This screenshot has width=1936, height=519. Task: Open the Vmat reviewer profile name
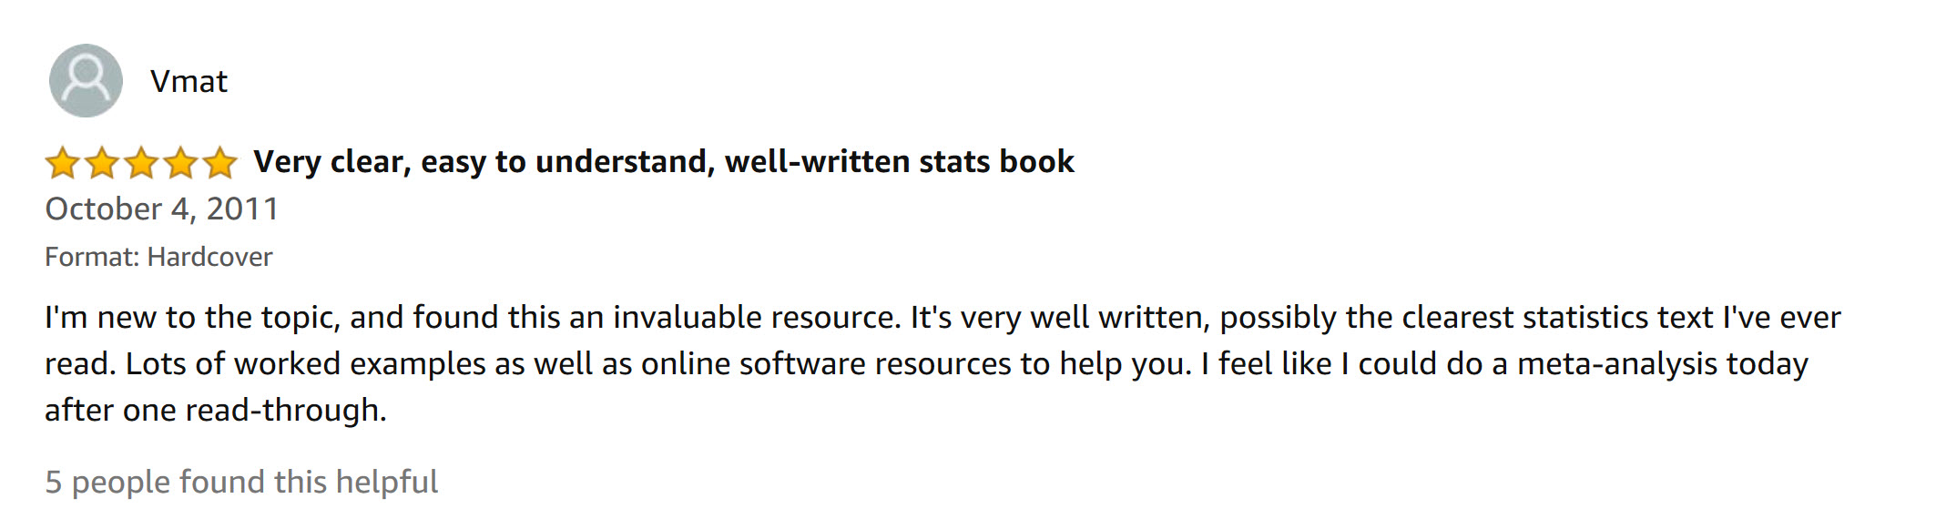coord(189,82)
